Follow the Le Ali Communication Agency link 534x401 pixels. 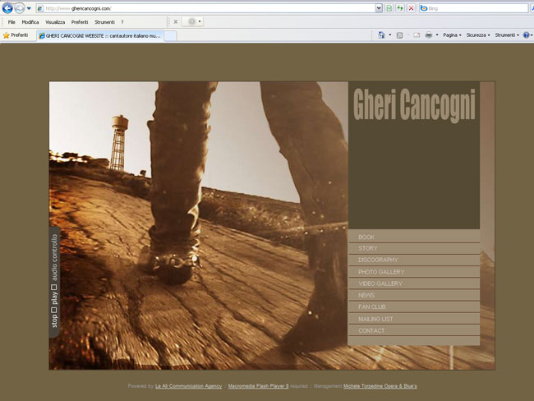click(188, 386)
